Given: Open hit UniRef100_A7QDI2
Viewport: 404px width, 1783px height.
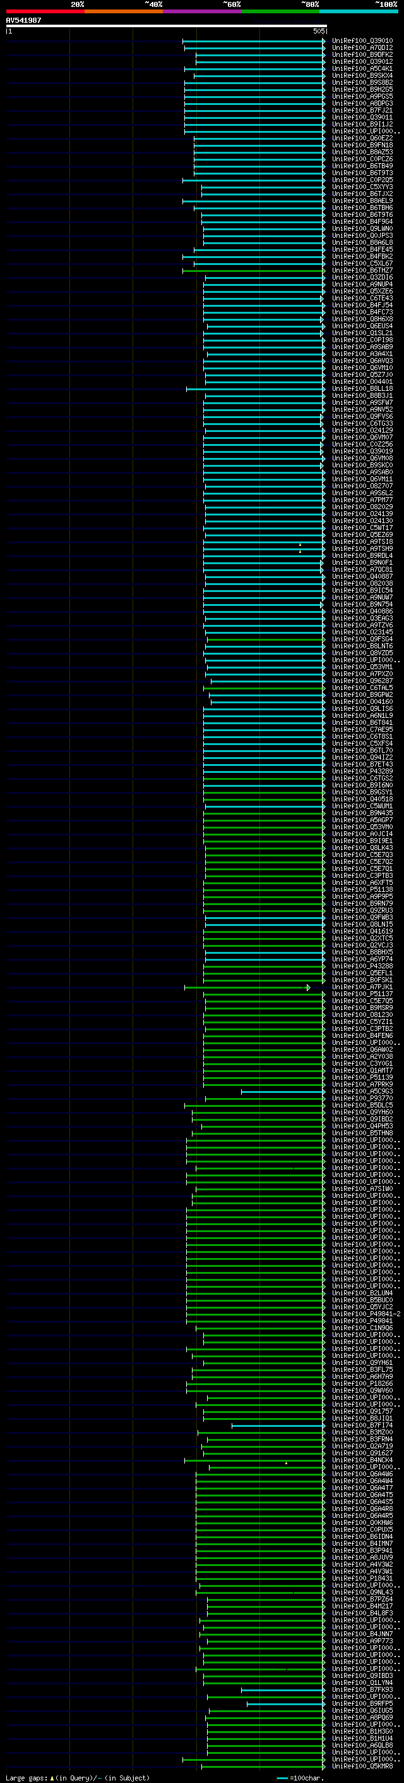Looking at the screenshot, I should click(x=362, y=48).
